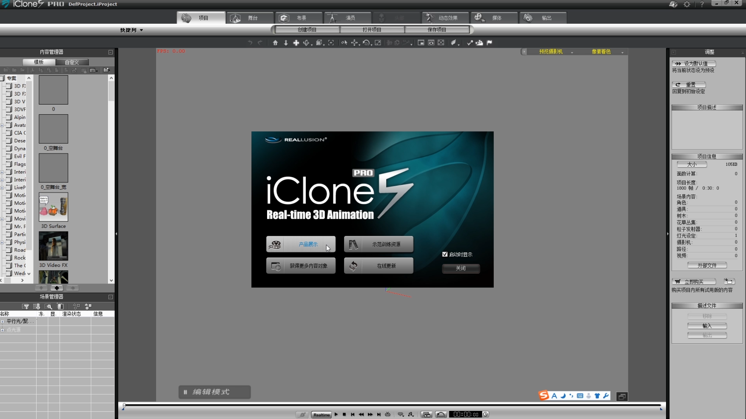
Task: Open the timeline panel icon
Action: (427, 414)
